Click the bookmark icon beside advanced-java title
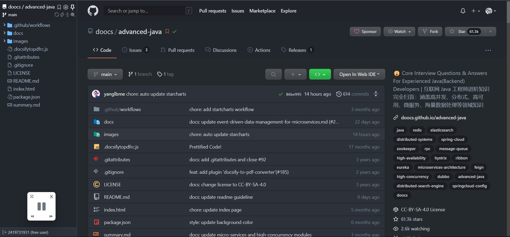Screen dimensions: 510x237 pos(167,31)
